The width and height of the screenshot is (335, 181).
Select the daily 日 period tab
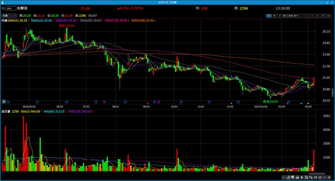(x=269, y=16)
